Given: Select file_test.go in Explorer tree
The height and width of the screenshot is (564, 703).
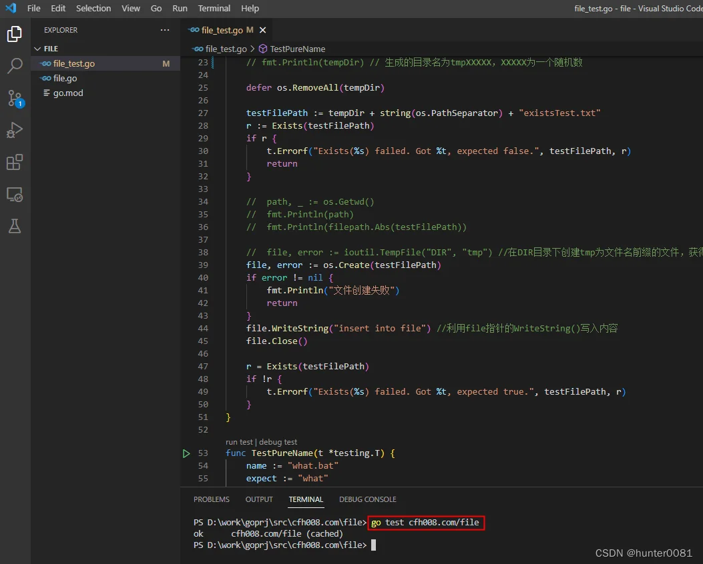Looking at the screenshot, I should (105, 63).
